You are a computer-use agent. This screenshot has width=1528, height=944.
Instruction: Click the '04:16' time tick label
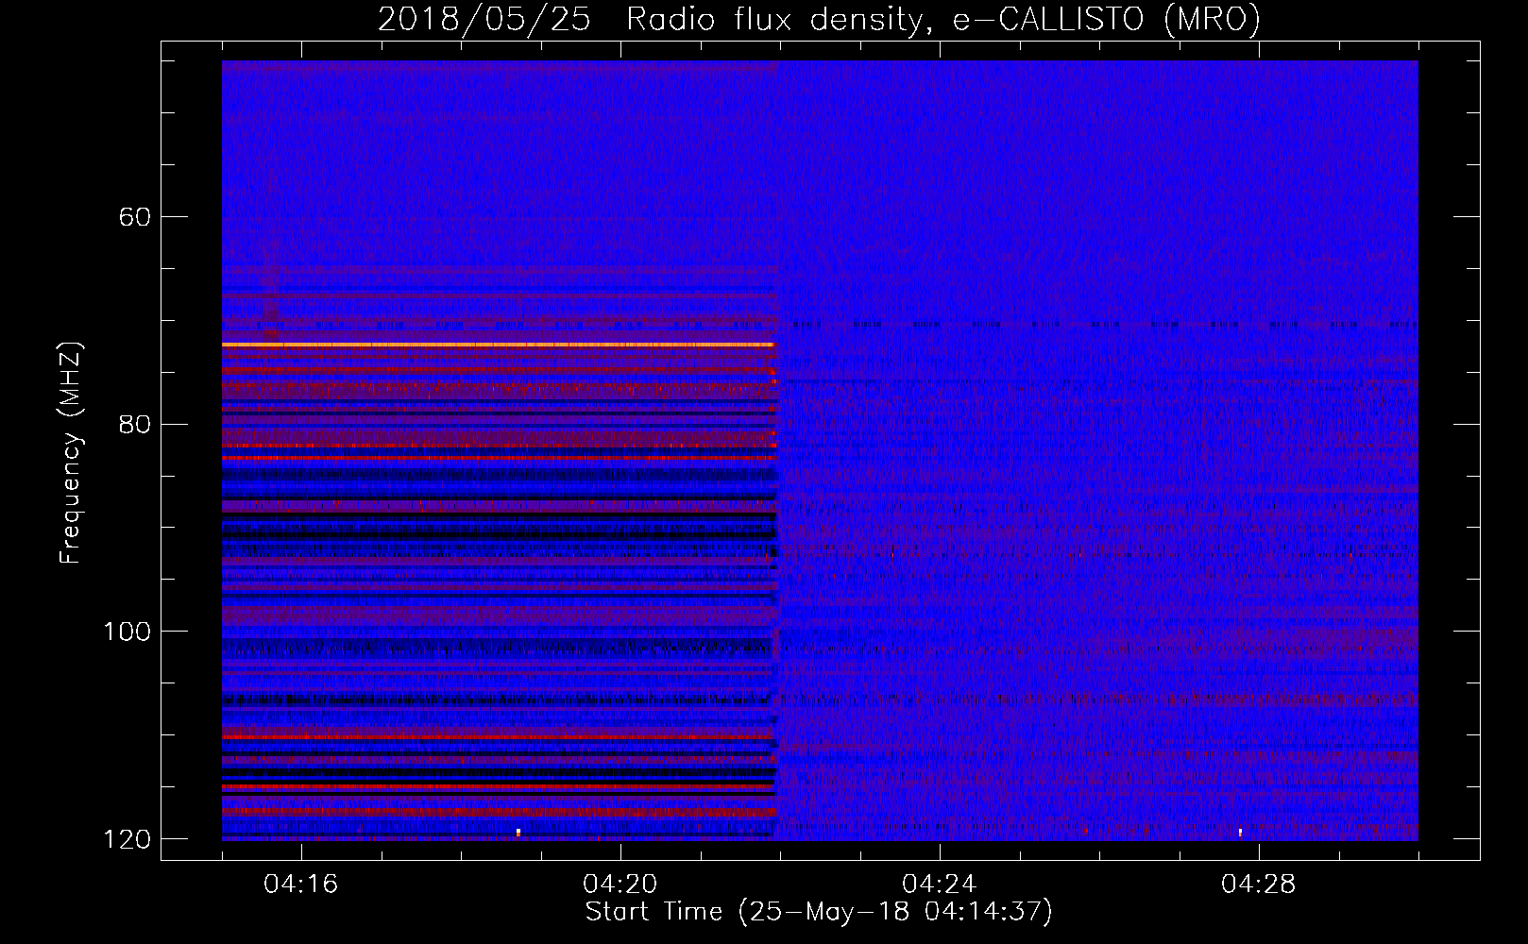point(301,885)
